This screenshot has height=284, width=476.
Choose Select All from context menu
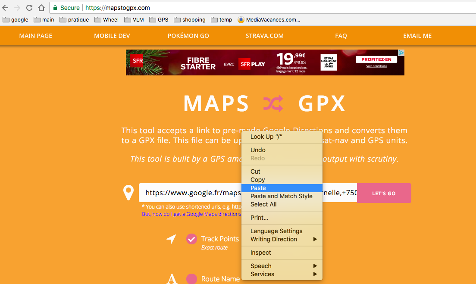pyautogui.click(x=282, y=204)
